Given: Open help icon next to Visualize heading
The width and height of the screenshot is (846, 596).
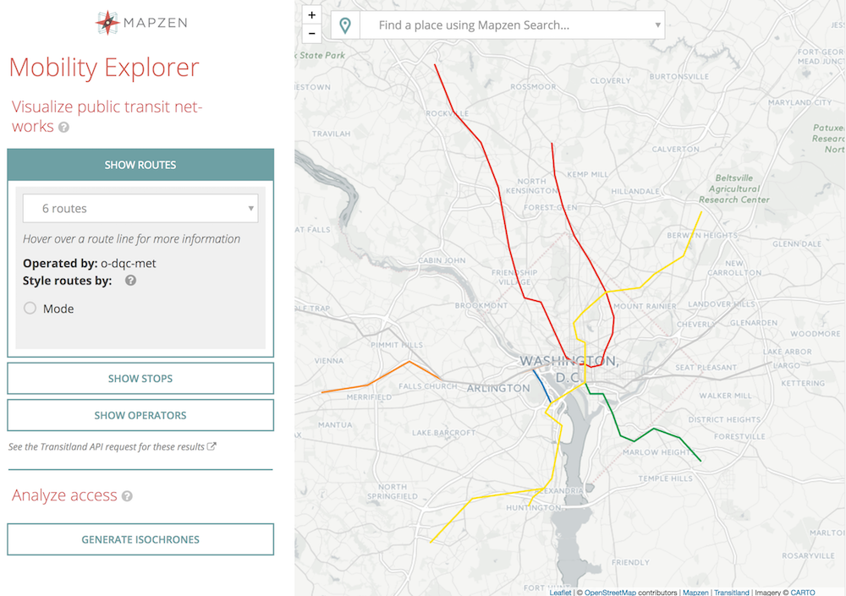Looking at the screenshot, I should pos(63,128).
